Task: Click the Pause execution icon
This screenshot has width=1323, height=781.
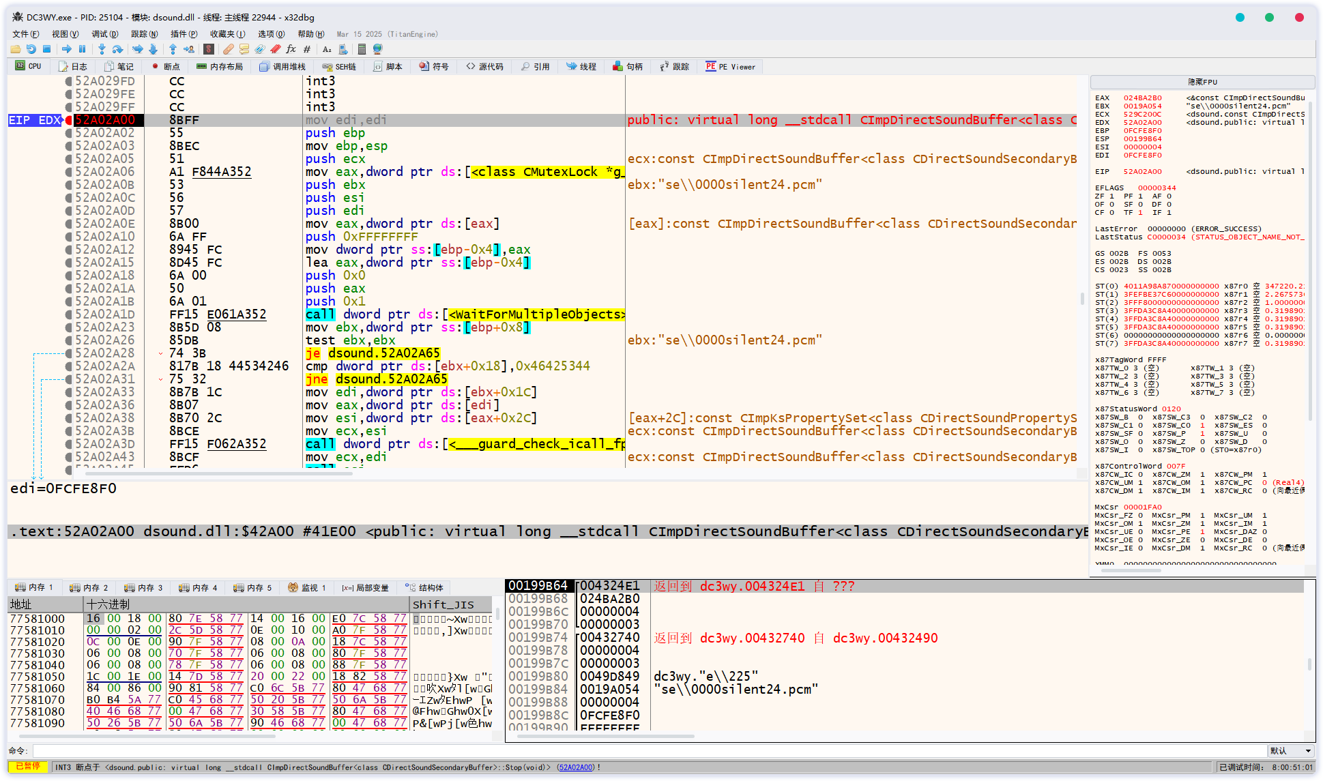Action: coord(83,49)
